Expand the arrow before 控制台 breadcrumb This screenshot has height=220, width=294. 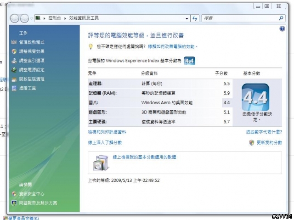45,18
